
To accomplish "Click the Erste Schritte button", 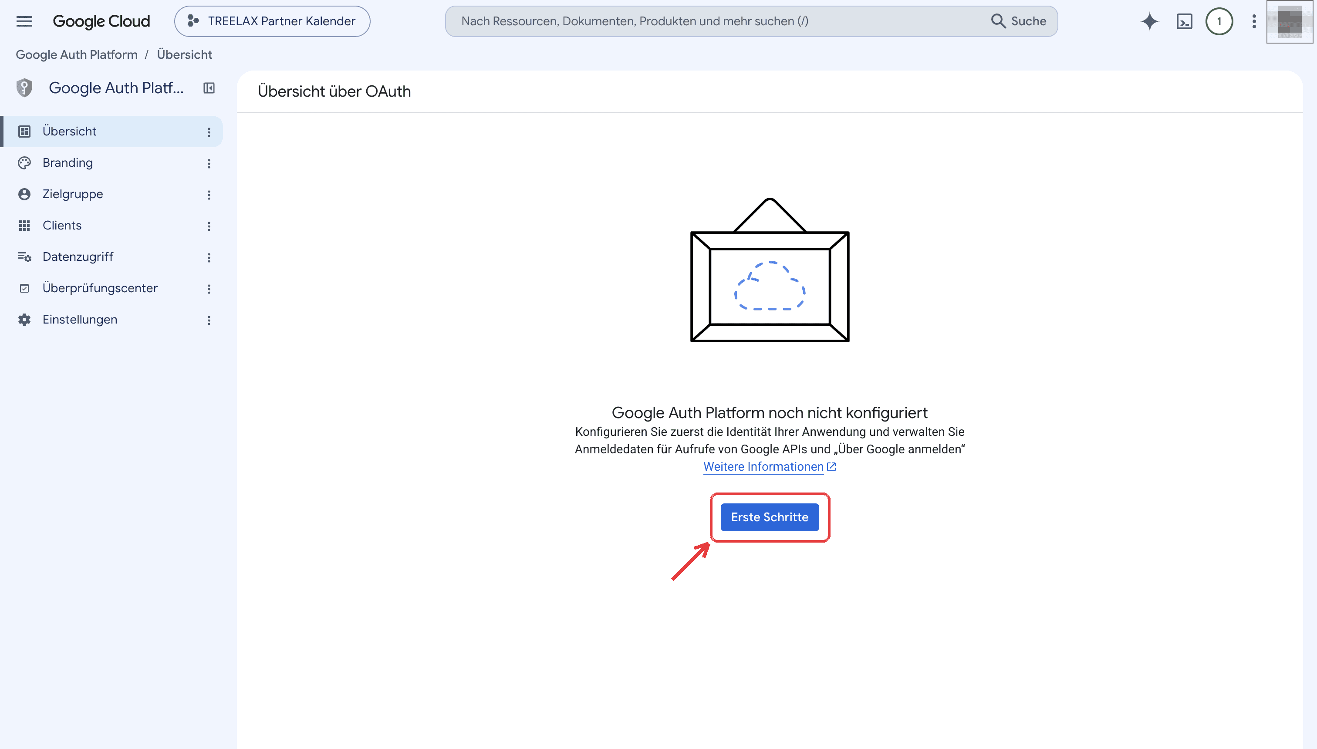I will [x=770, y=517].
